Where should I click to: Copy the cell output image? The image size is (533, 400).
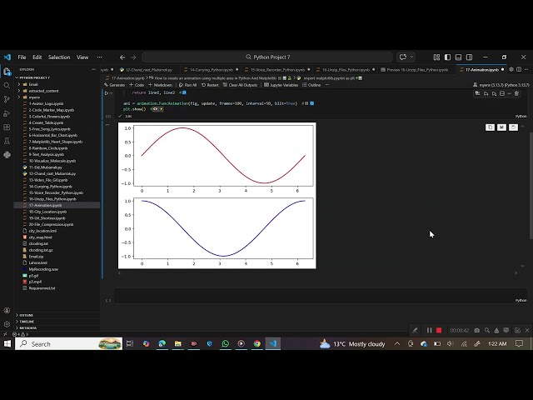pos(490,127)
